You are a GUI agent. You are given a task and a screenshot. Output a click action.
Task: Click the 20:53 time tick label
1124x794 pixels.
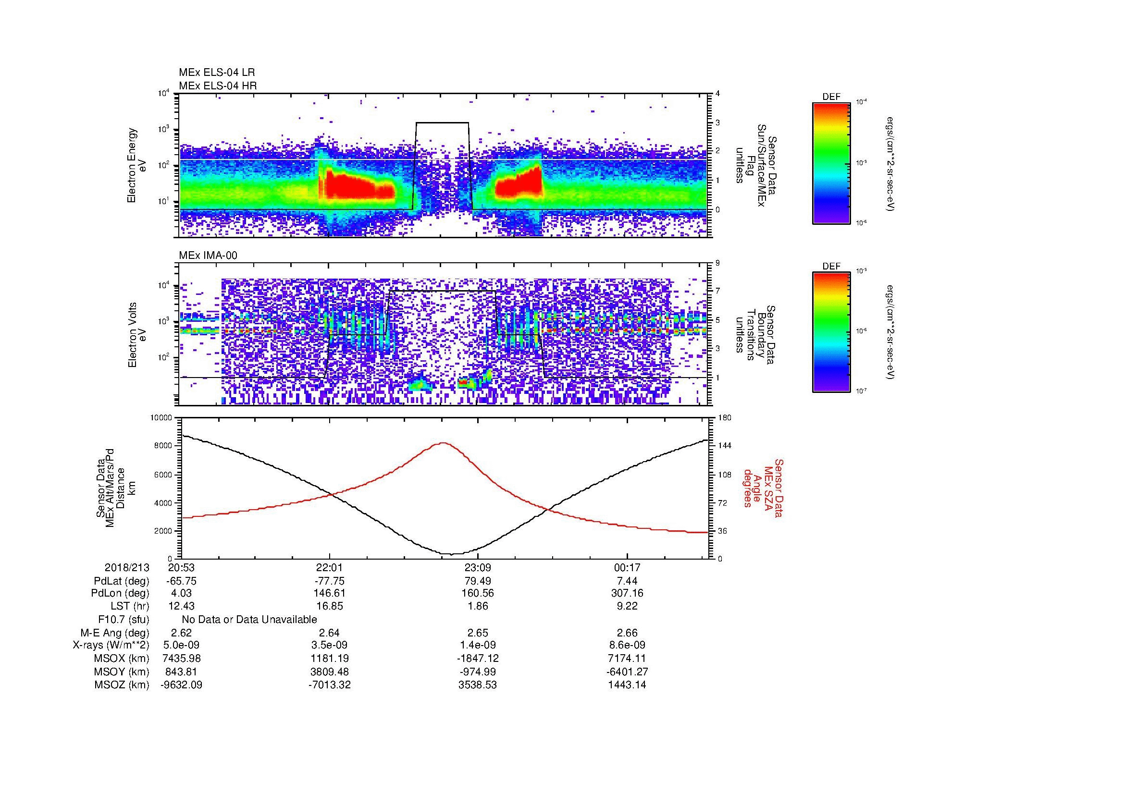pos(181,567)
